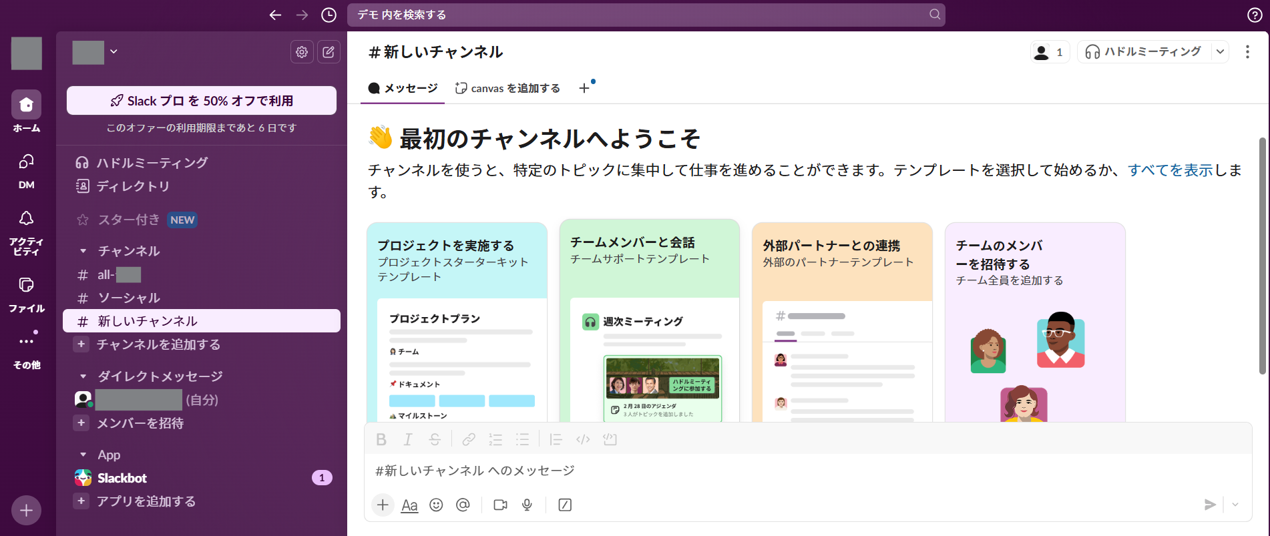
Task: Insert a bulleted list
Action: tap(522, 439)
